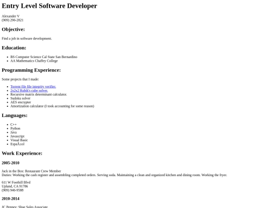Click the 'Languages:' heading

tap(14, 116)
